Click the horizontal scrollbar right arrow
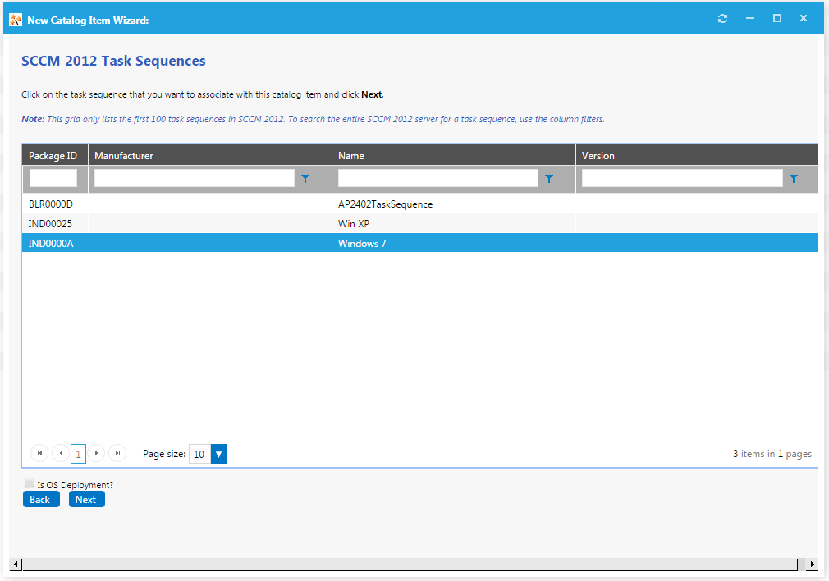The image size is (829, 581). [x=813, y=565]
